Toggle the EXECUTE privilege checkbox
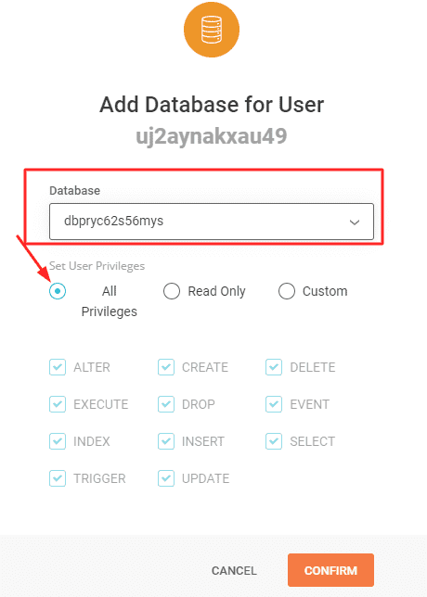427x597 pixels. (58, 404)
